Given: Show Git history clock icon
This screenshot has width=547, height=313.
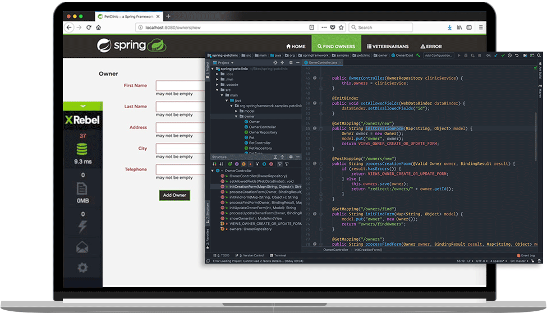Looking at the screenshot, I should pyautogui.click(x=509, y=56).
